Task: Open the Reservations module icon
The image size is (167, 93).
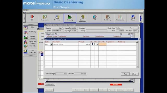Action: click(x=45, y=18)
